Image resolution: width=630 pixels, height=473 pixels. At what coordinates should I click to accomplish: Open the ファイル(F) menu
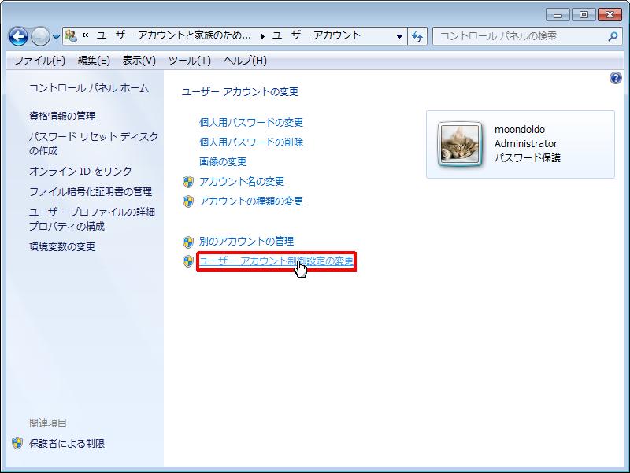(x=39, y=61)
